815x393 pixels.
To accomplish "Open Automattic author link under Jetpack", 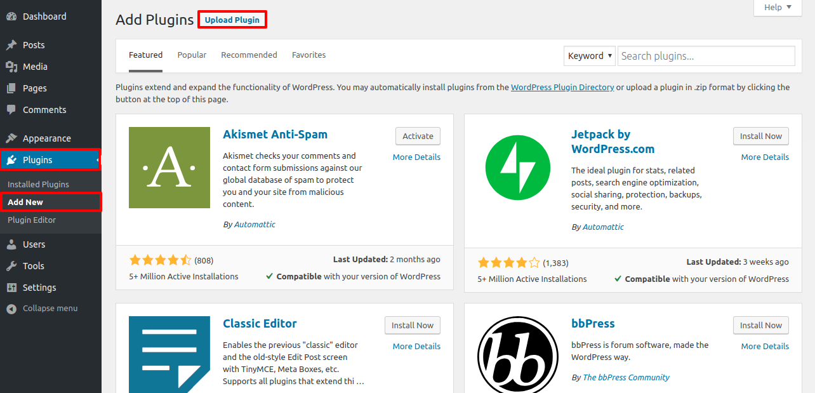I will [x=603, y=227].
